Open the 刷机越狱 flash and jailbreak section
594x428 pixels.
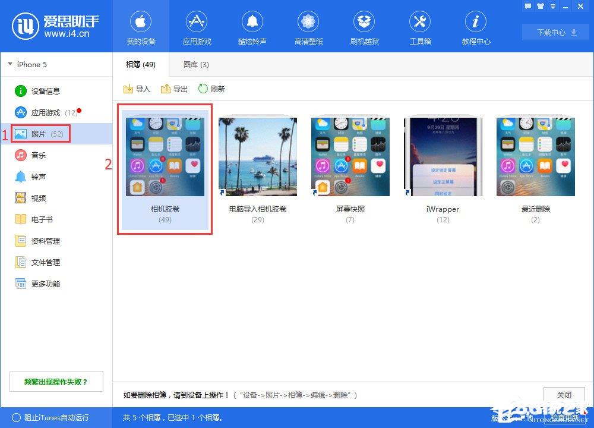click(x=364, y=27)
